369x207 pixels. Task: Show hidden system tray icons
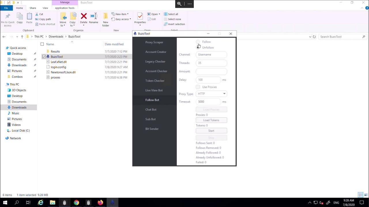(310, 203)
